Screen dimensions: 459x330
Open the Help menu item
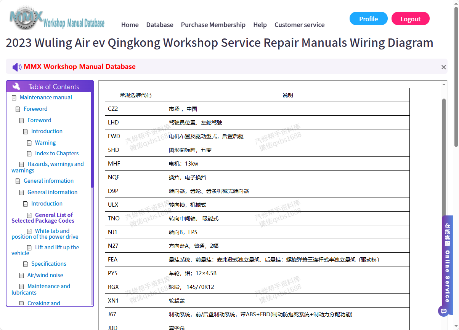pyautogui.click(x=260, y=25)
